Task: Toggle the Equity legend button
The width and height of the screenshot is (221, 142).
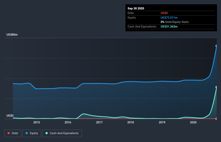Action: click(32, 133)
